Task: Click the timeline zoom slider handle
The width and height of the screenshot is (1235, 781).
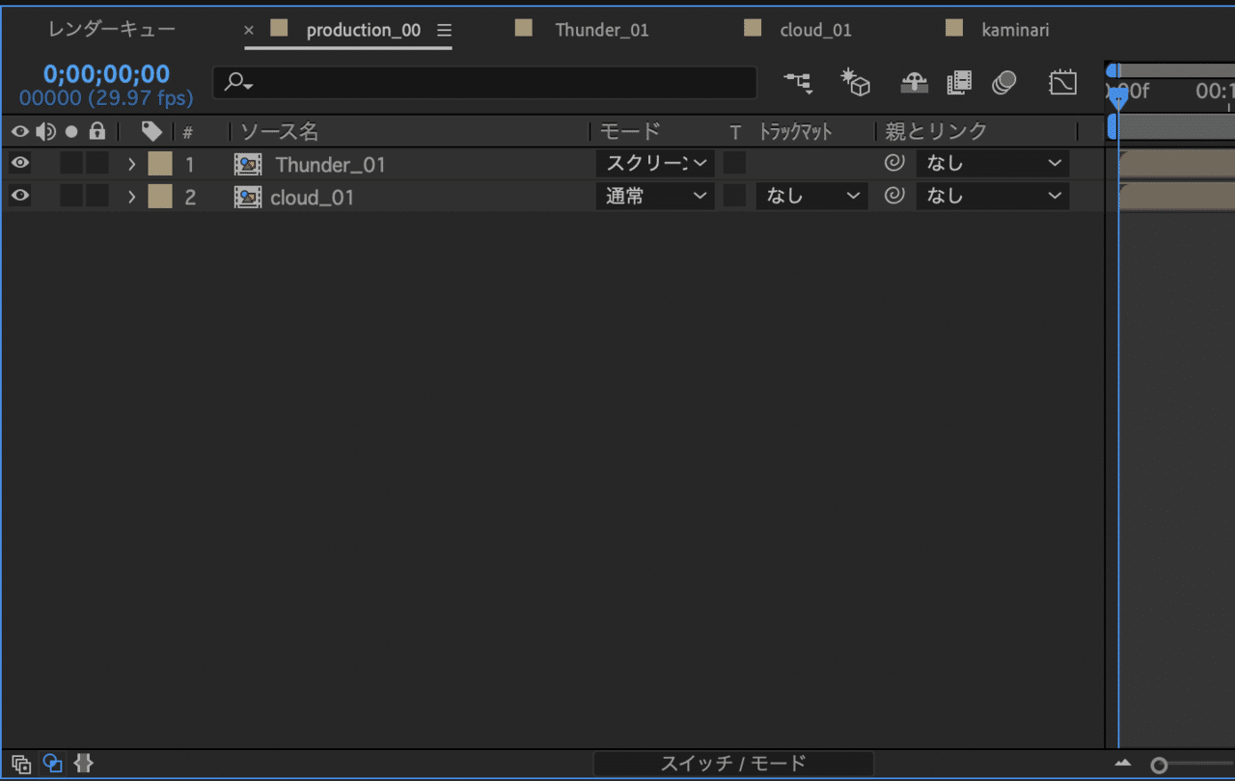Action: [x=1159, y=765]
